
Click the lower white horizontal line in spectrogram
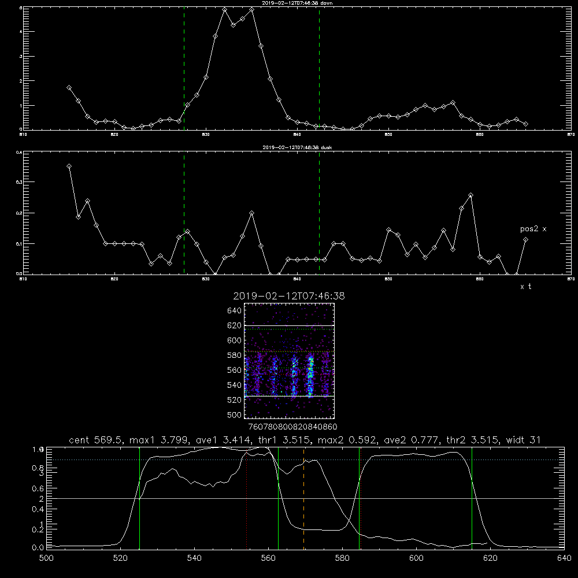tap(290, 396)
